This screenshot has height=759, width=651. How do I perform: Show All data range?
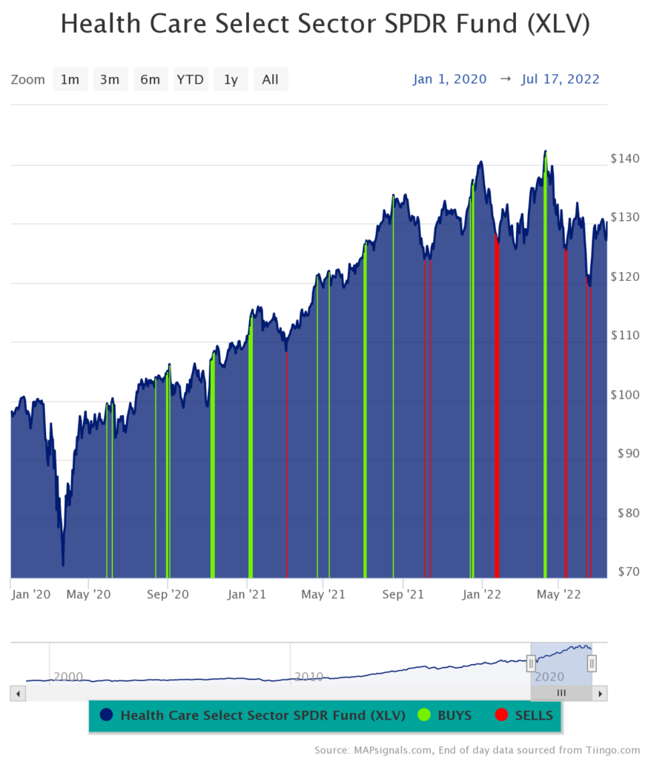271,79
